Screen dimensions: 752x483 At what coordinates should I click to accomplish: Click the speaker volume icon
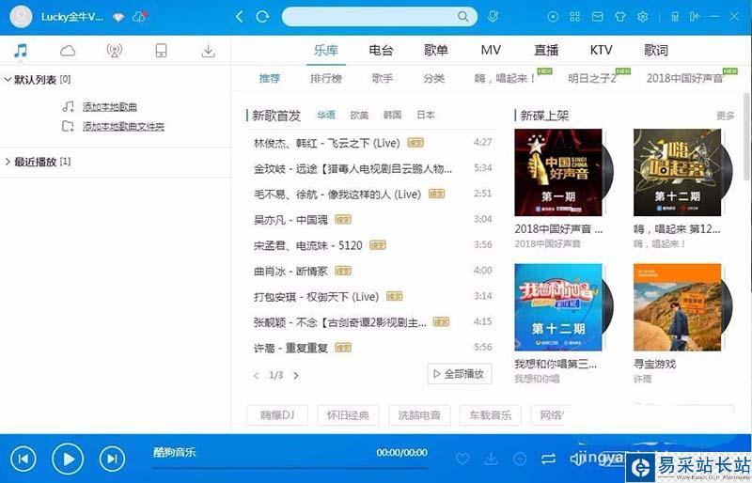(x=575, y=459)
